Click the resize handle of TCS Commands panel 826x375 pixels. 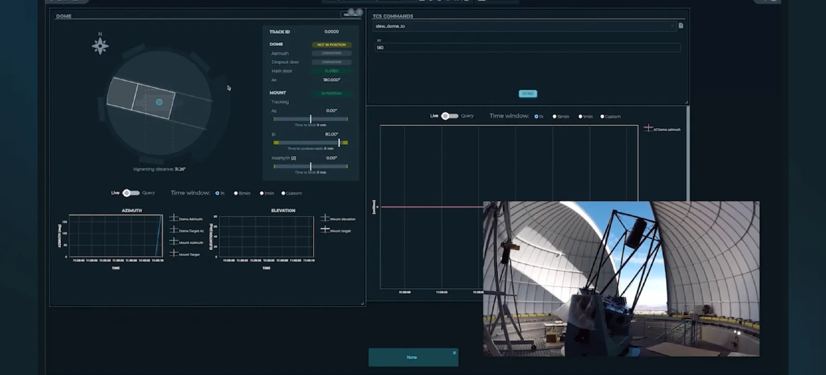[687, 102]
